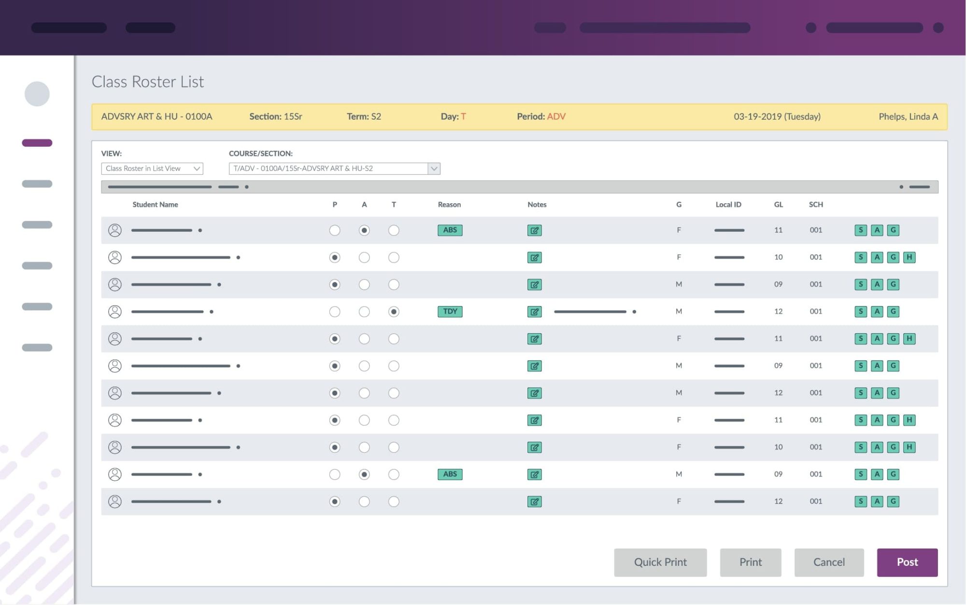This screenshot has height=605, width=966.
Task: Click the G button for sixth student
Action: [893, 365]
